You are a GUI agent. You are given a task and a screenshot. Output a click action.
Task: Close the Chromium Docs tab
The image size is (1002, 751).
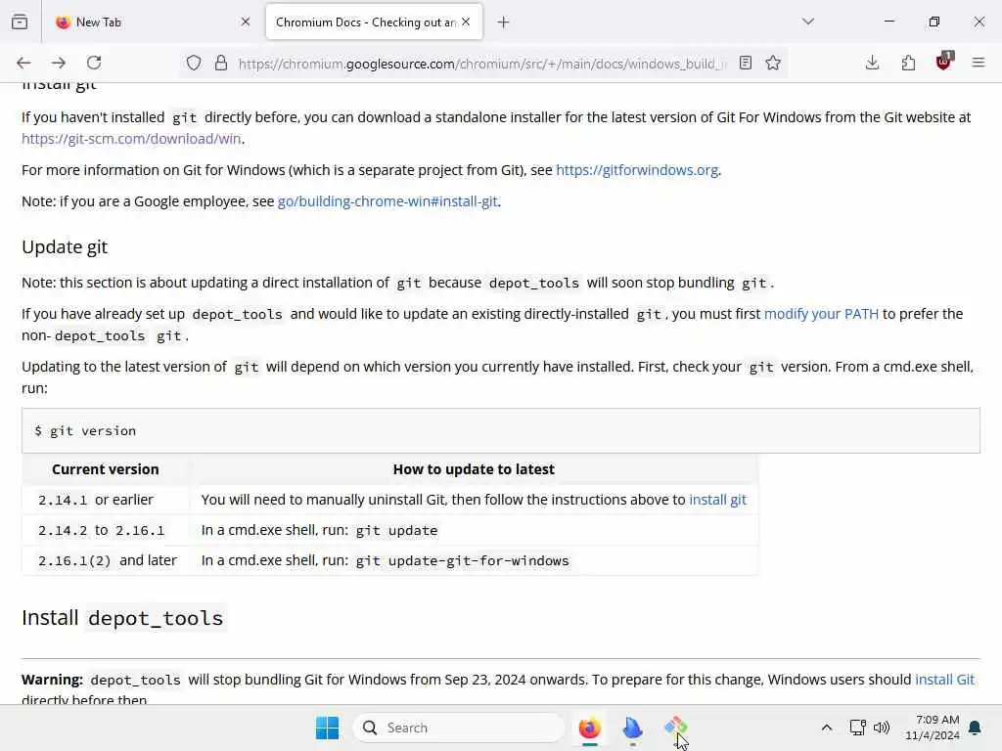(x=466, y=22)
